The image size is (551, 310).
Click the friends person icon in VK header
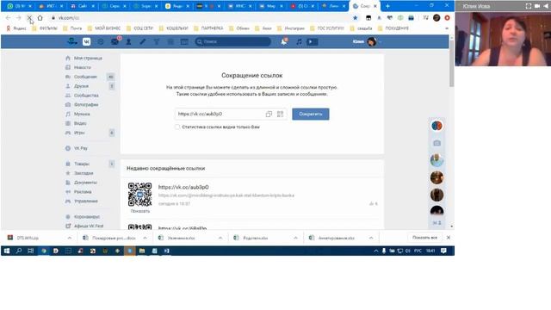128,42
